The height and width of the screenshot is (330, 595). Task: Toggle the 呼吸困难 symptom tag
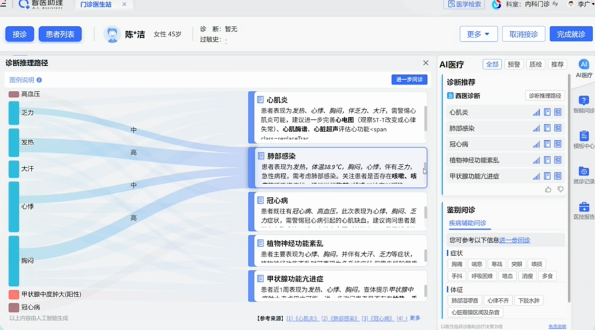(x=482, y=276)
